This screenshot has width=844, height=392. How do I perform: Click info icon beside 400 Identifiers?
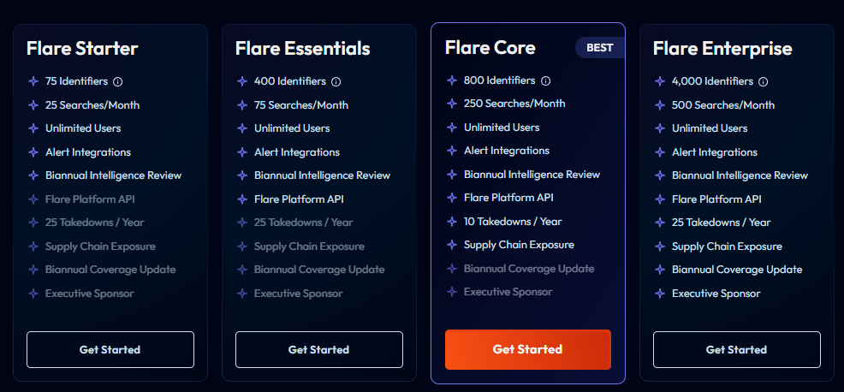pos(336,82)
